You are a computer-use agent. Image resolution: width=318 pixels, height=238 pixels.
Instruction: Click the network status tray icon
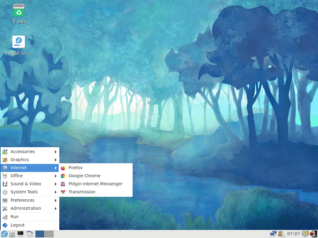[x=273, y=234]
